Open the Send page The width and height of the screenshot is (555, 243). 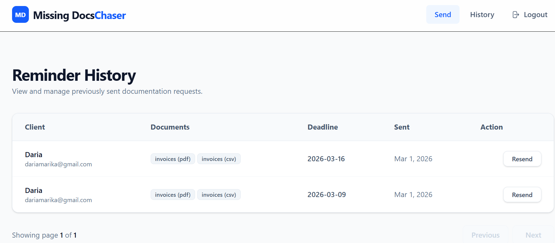click(x=442, y=15)
